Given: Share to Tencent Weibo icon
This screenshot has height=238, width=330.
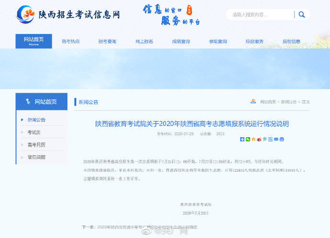Looking at the screenshot, I should (265, 139).
